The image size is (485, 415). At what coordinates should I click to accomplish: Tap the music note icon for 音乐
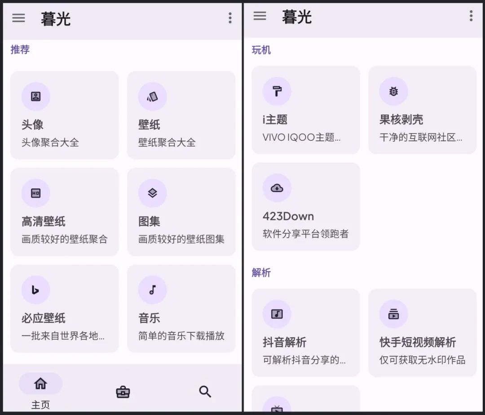(x=153, y=290)
